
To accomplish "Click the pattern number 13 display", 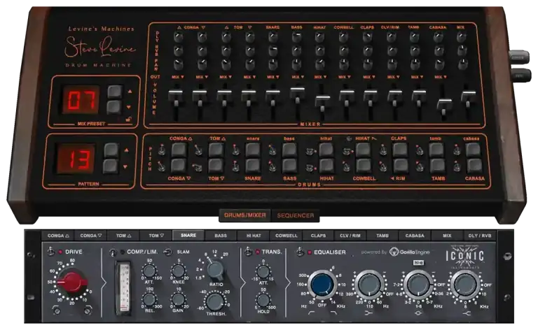I will pyautogui.click(x=76, y=159).
